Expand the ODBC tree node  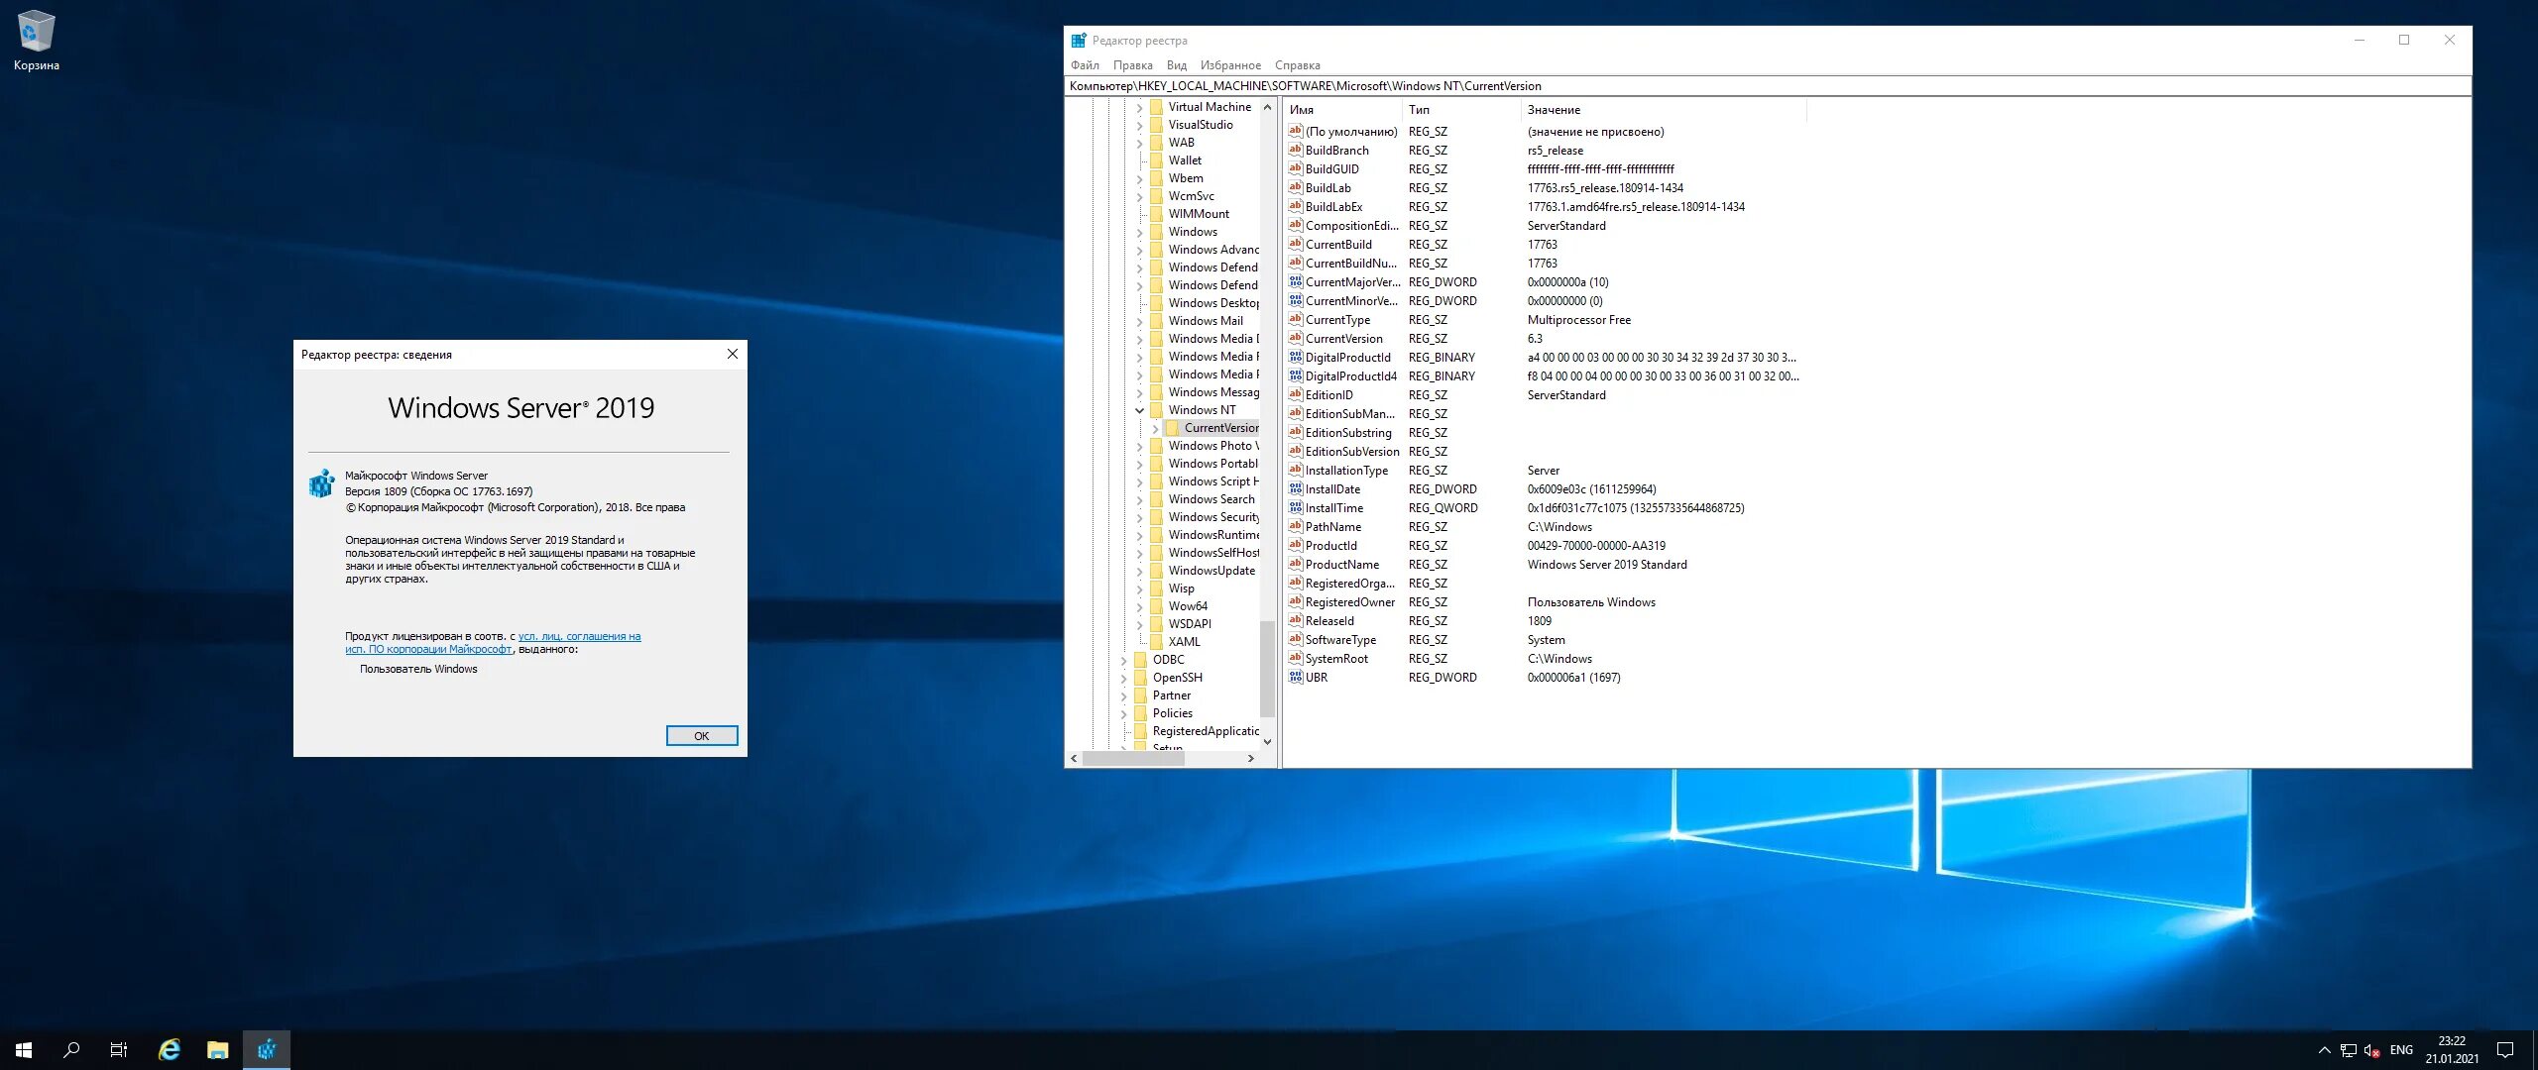1124,660
